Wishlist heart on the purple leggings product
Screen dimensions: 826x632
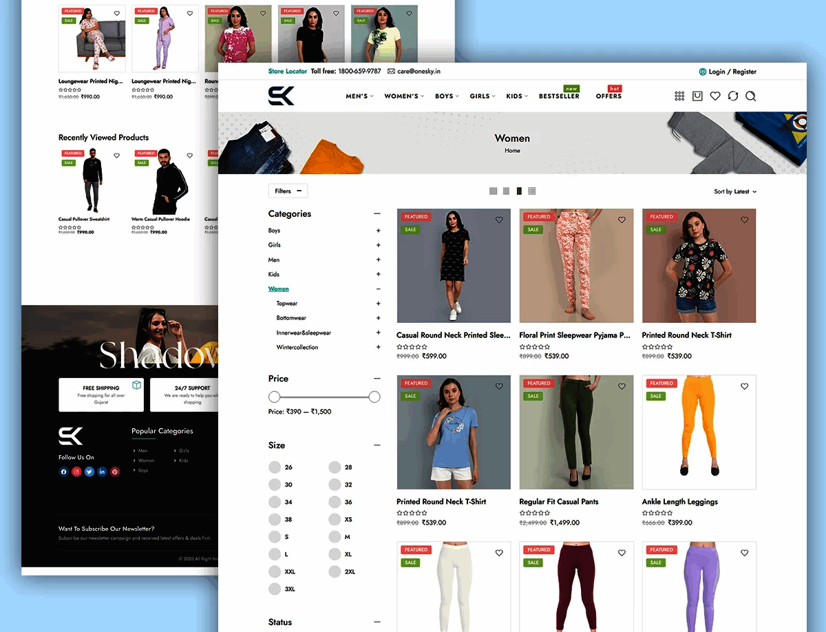point(744,553)
